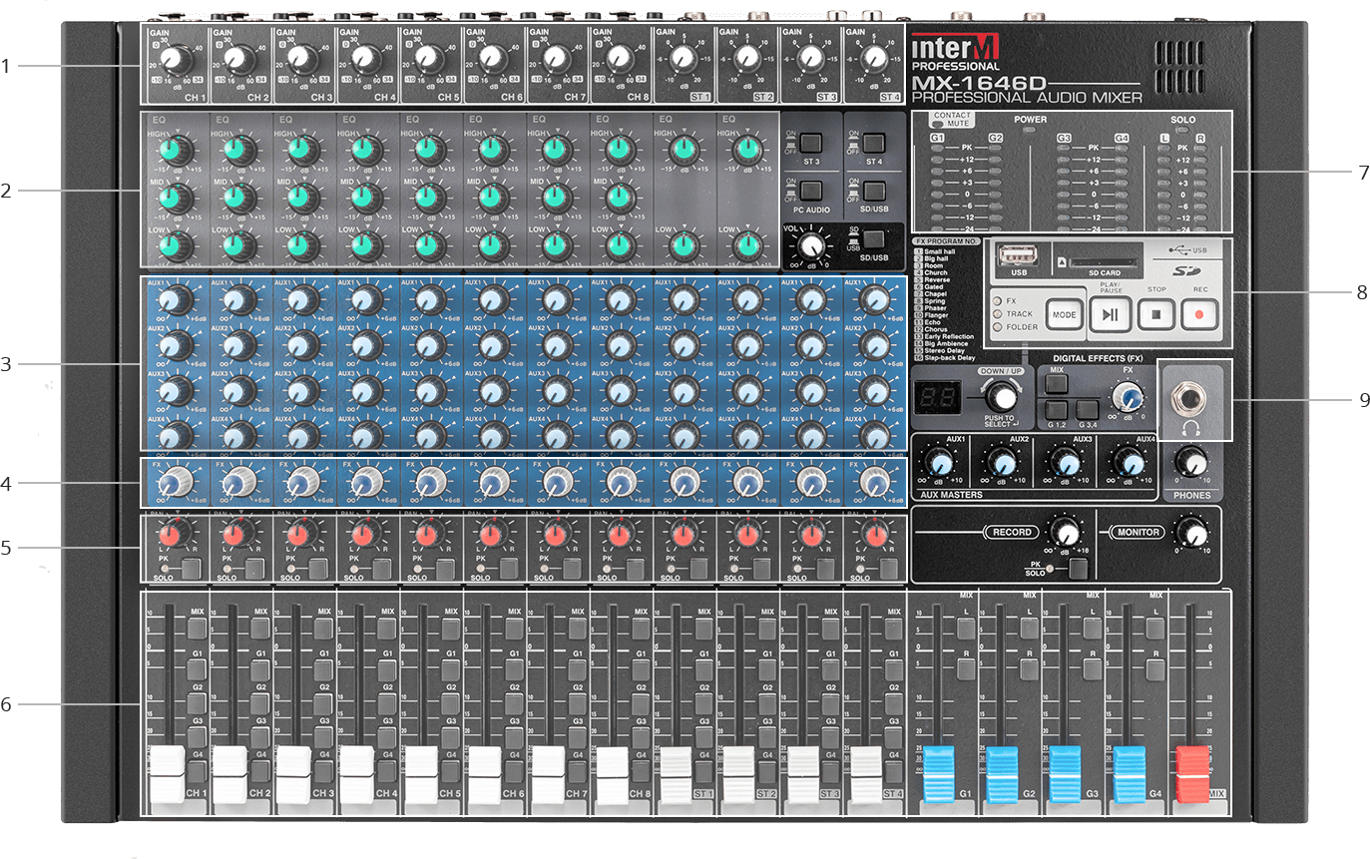
Task: Click the TRACK indicator LED
Action: tap(995, 313)
